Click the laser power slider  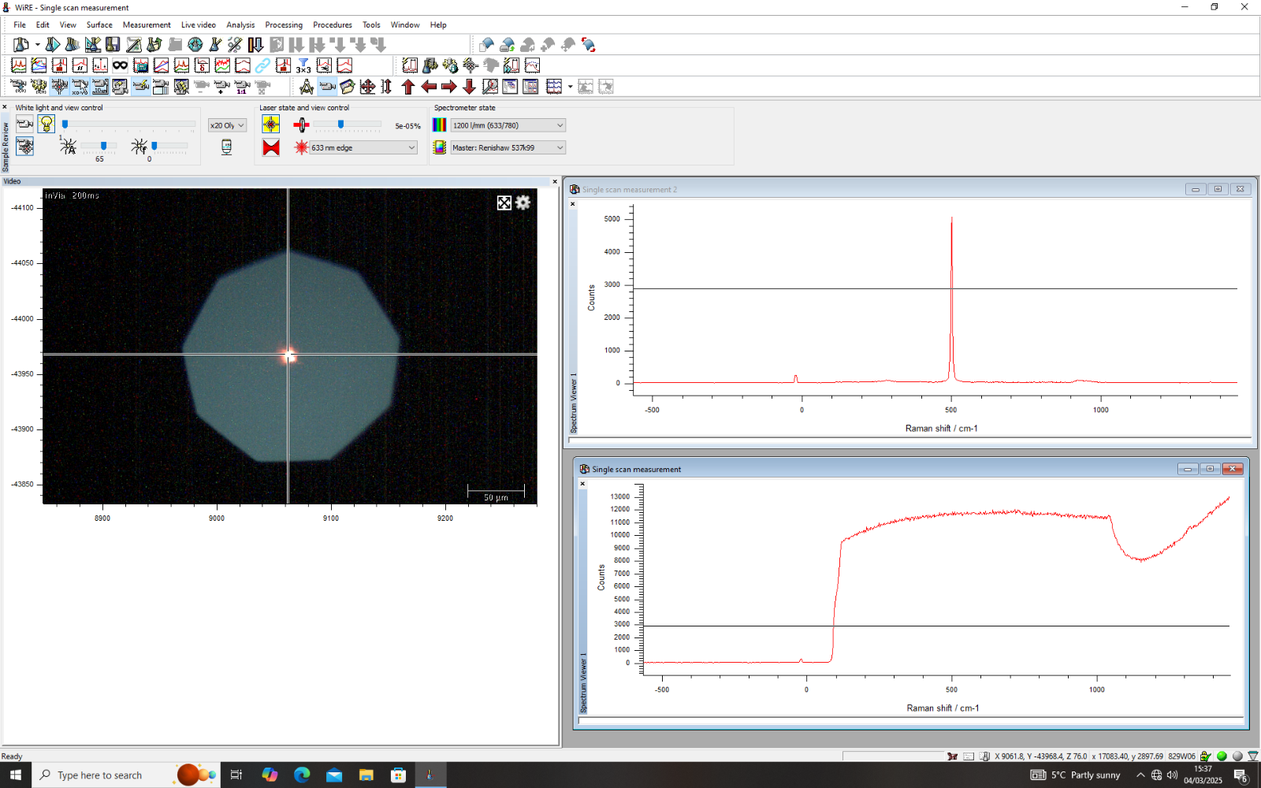coord(341,125)
